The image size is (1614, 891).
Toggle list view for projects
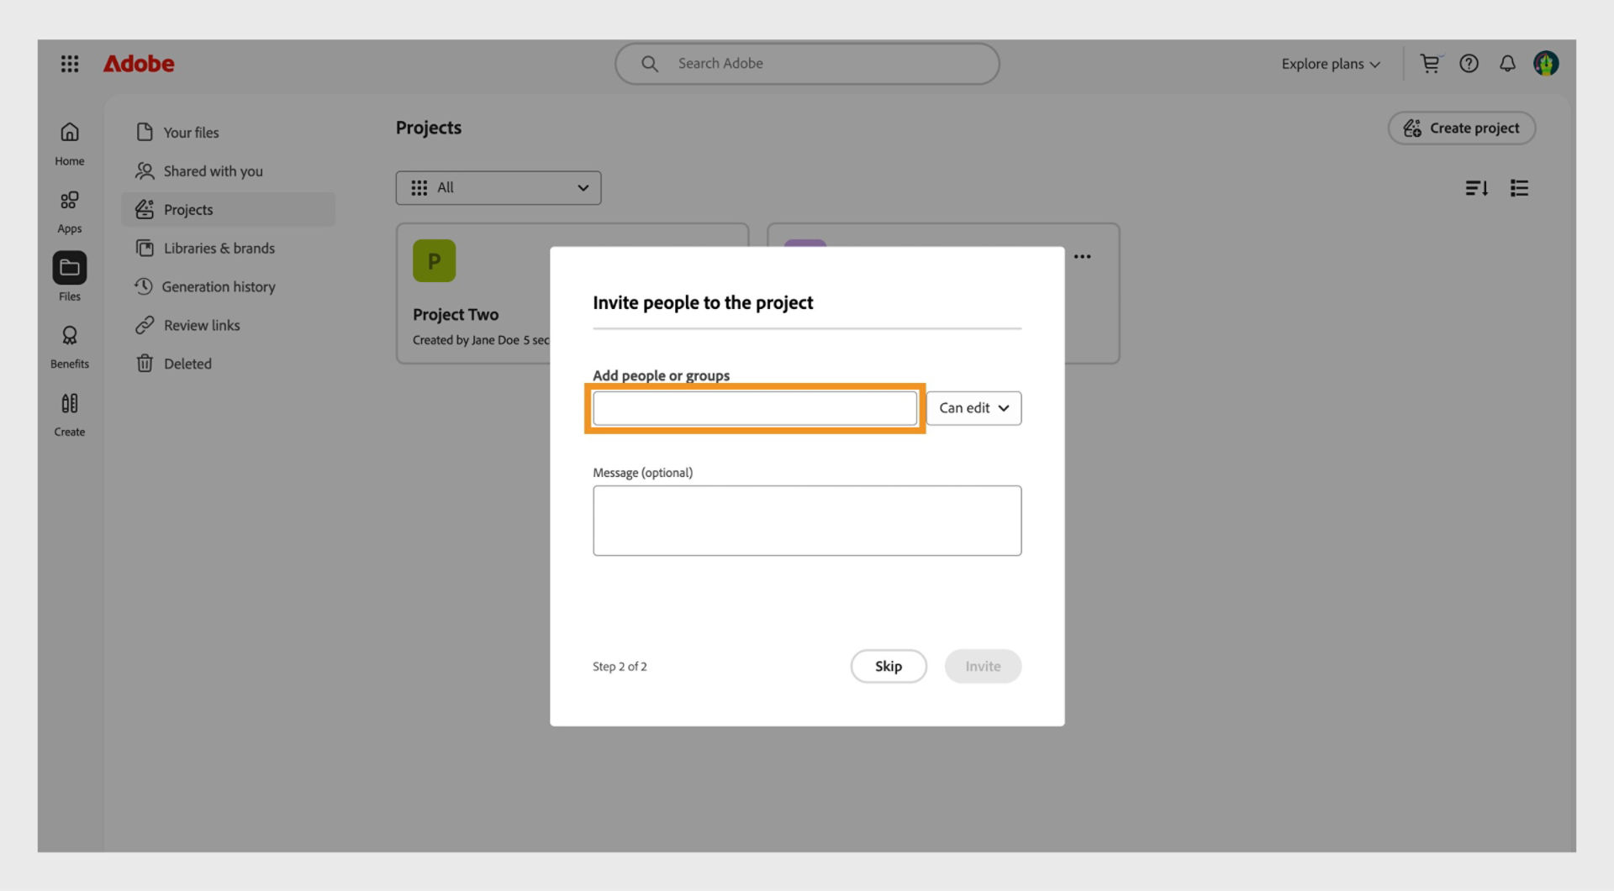[x=1519, y=187]
